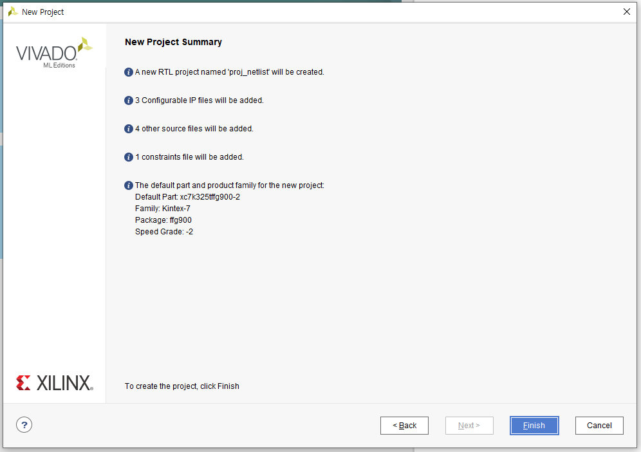This screenshot has width=641, height=452.
Task: Select text 'To create the project, click Finish'
Action: pyautogui.click(x=182, y=386)
